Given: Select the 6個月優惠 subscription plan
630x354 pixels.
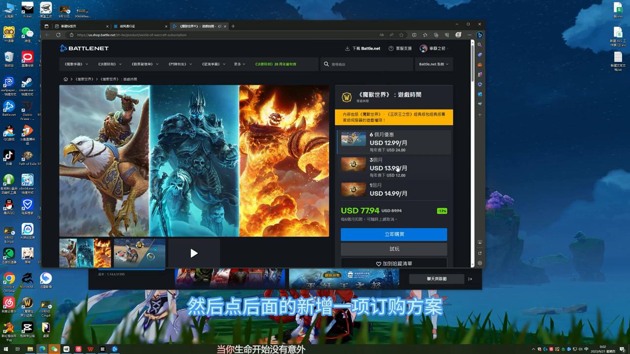Looking at the screenshot, I should pos(394,141).
